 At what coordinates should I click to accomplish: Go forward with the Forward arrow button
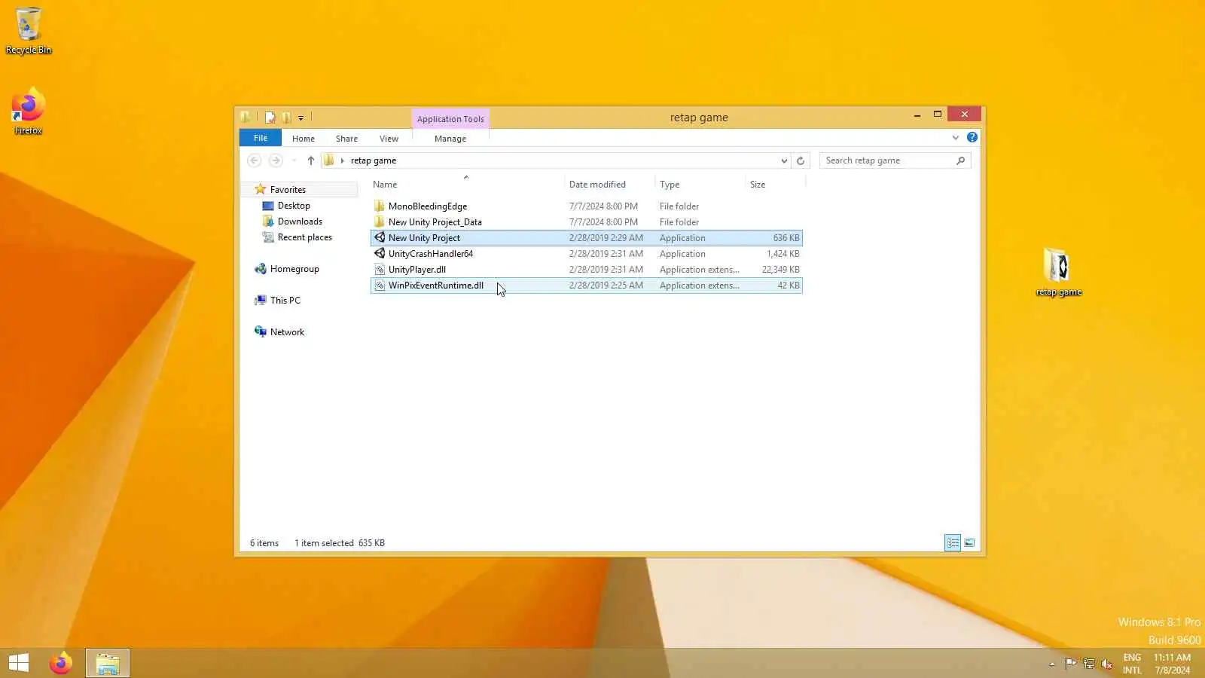pos(276,160)
